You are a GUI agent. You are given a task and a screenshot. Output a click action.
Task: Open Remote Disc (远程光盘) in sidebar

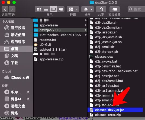[17, 106]
